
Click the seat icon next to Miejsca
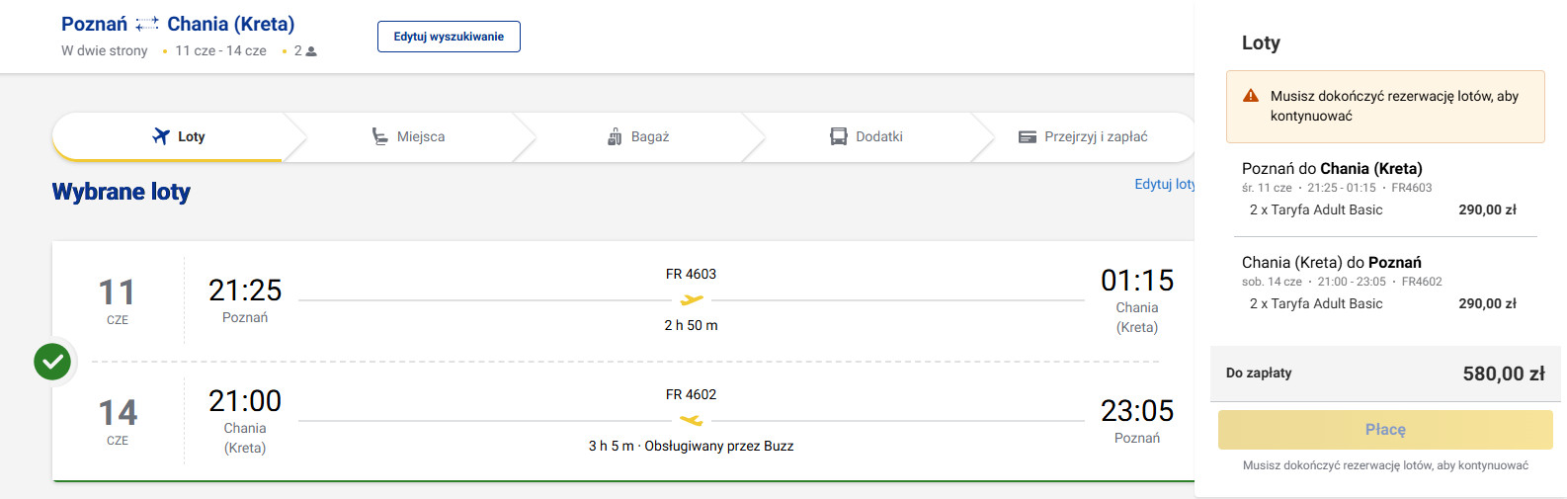[379, 136]
